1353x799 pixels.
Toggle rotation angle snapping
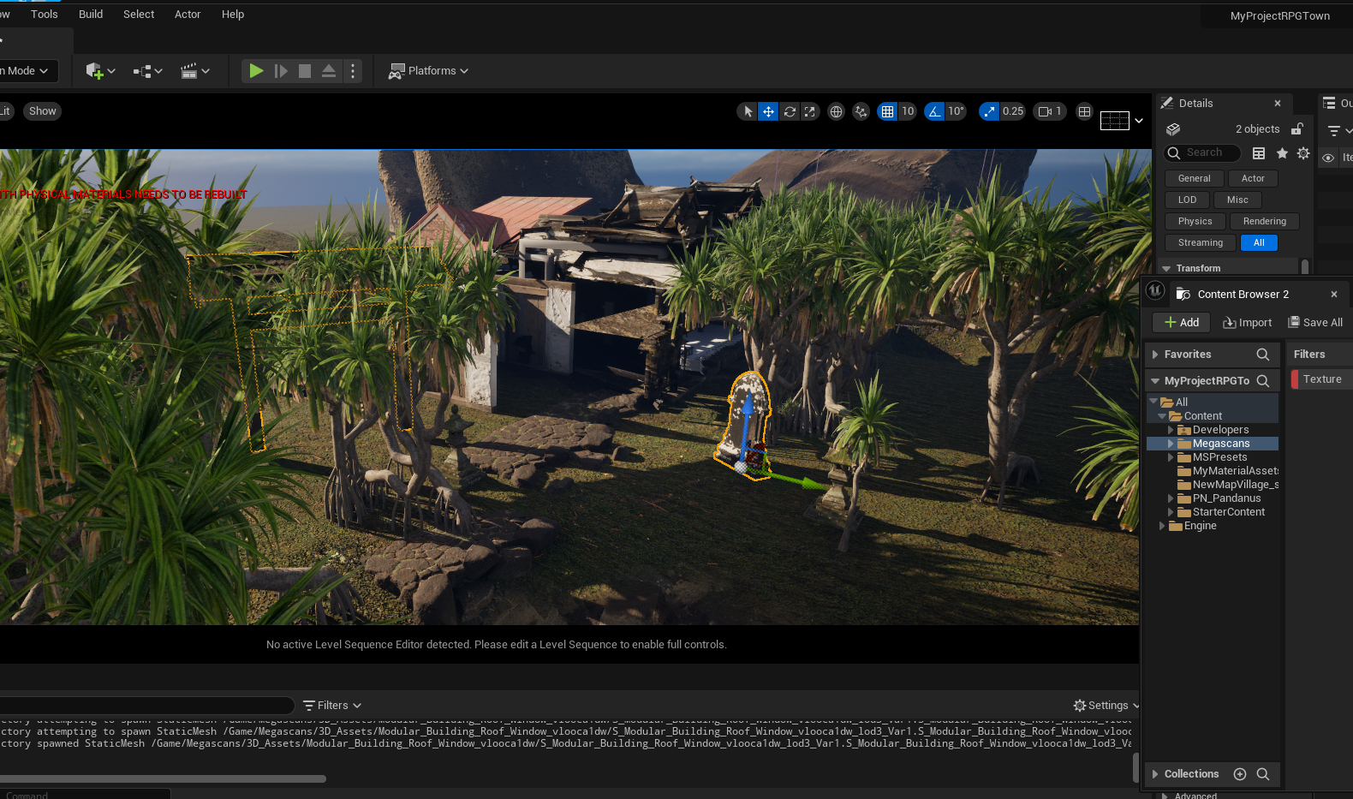(x=934, y=111)
